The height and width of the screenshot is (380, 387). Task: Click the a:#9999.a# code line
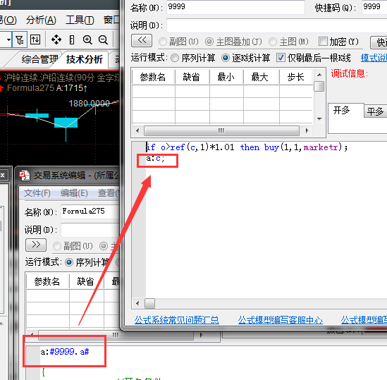pos(65,352)
